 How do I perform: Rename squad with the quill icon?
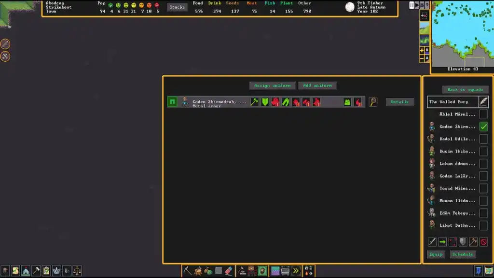(x=483, y=102)
